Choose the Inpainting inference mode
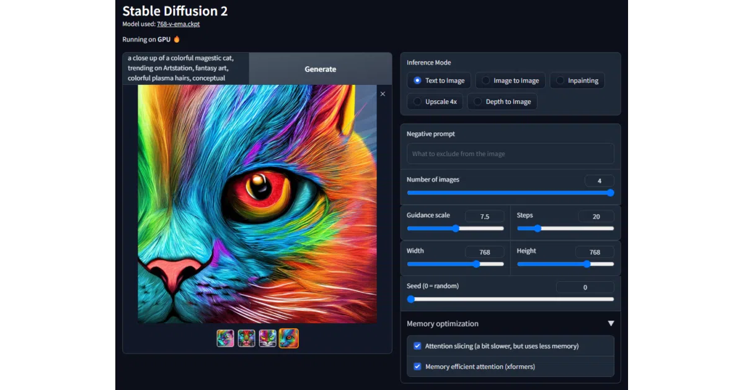The width and height of the screenshot is (744, 390). (x=577, y=80)
